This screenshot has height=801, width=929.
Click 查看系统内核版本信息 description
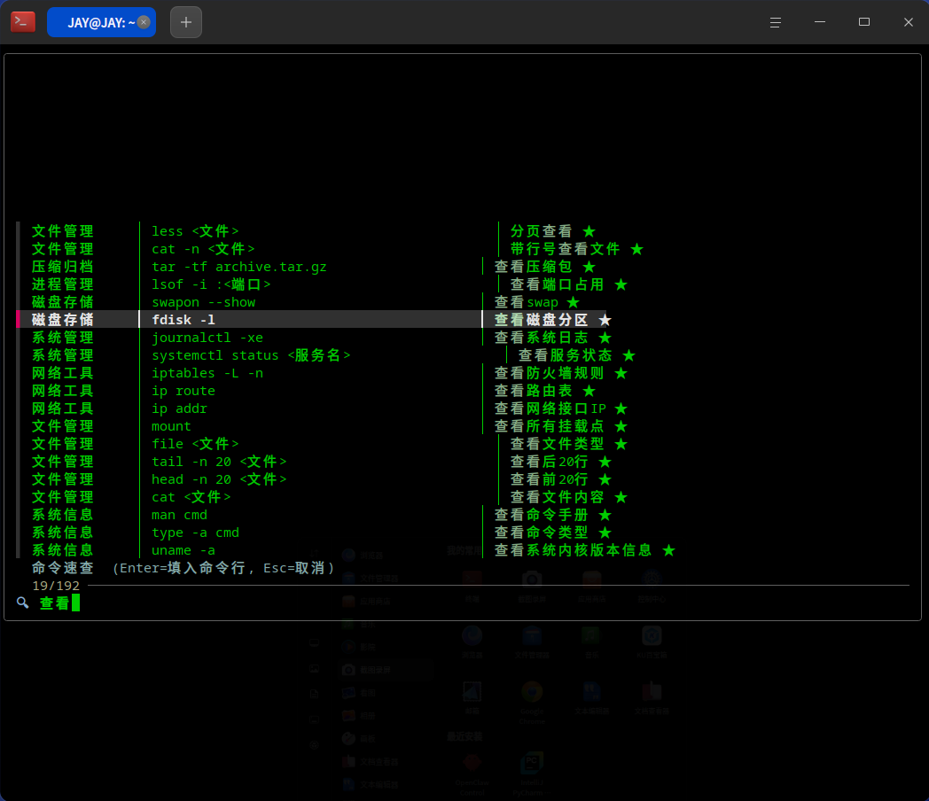pos(573,550)
